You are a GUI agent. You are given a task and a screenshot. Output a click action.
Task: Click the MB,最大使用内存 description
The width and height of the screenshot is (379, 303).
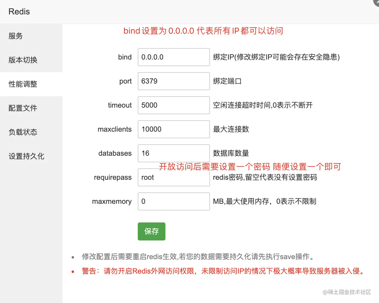coord(265,201)
